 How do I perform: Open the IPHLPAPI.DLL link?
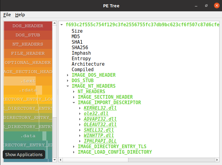point(100,141)
